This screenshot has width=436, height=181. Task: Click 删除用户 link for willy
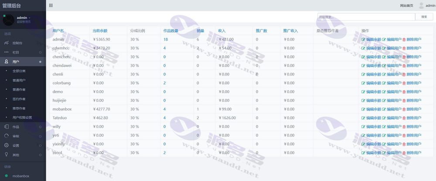pyautogui.click(x=414, y=126)
